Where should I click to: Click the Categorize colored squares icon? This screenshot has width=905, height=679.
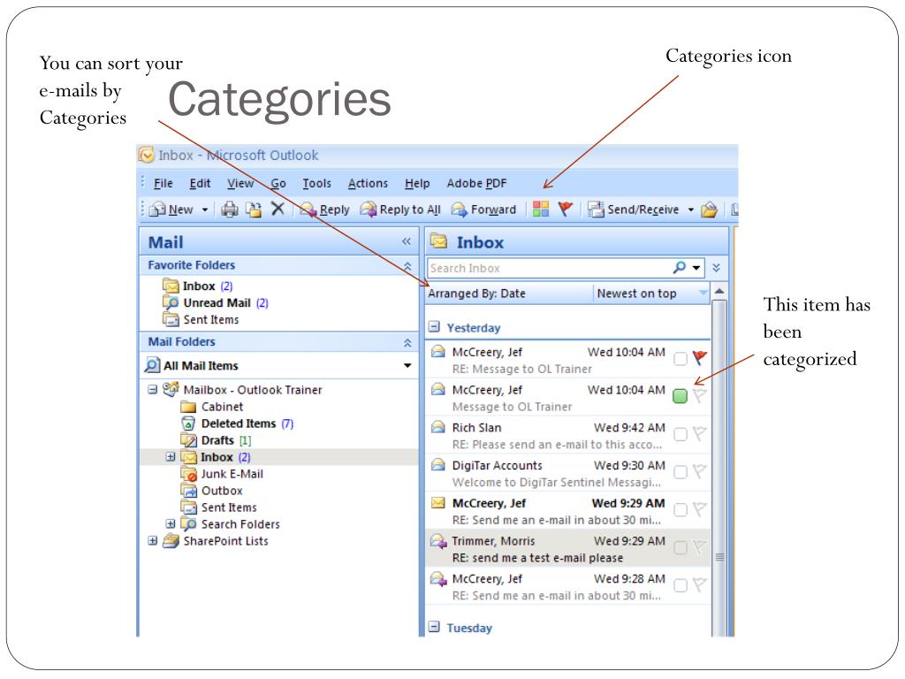(x=541, y=209)
